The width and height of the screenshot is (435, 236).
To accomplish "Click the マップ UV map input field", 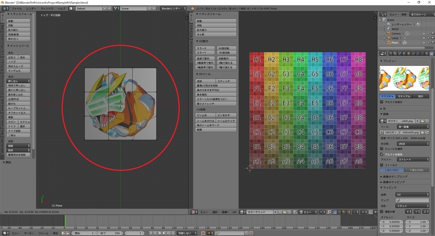I will [412, 200].
